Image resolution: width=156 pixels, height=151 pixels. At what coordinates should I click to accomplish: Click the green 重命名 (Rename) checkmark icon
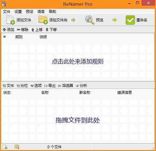point(130,20)
